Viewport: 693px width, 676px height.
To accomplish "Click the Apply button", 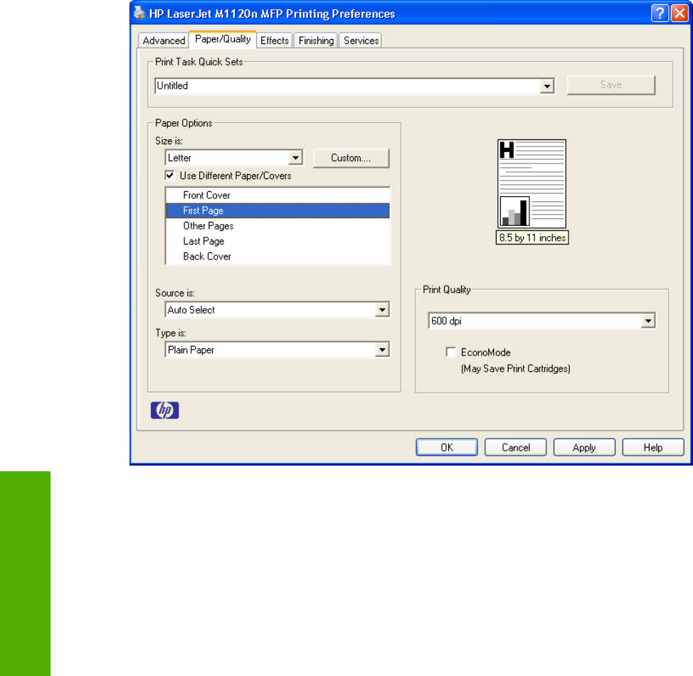I will [x=584, y=447].
